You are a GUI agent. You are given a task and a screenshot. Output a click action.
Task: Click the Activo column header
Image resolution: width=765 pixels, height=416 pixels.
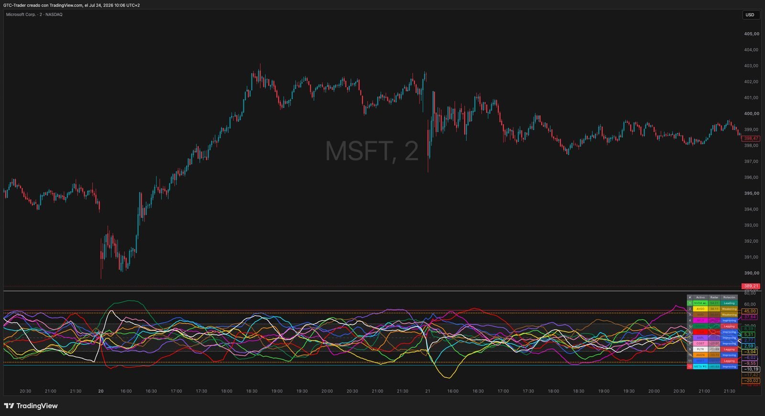click(700, 297)
